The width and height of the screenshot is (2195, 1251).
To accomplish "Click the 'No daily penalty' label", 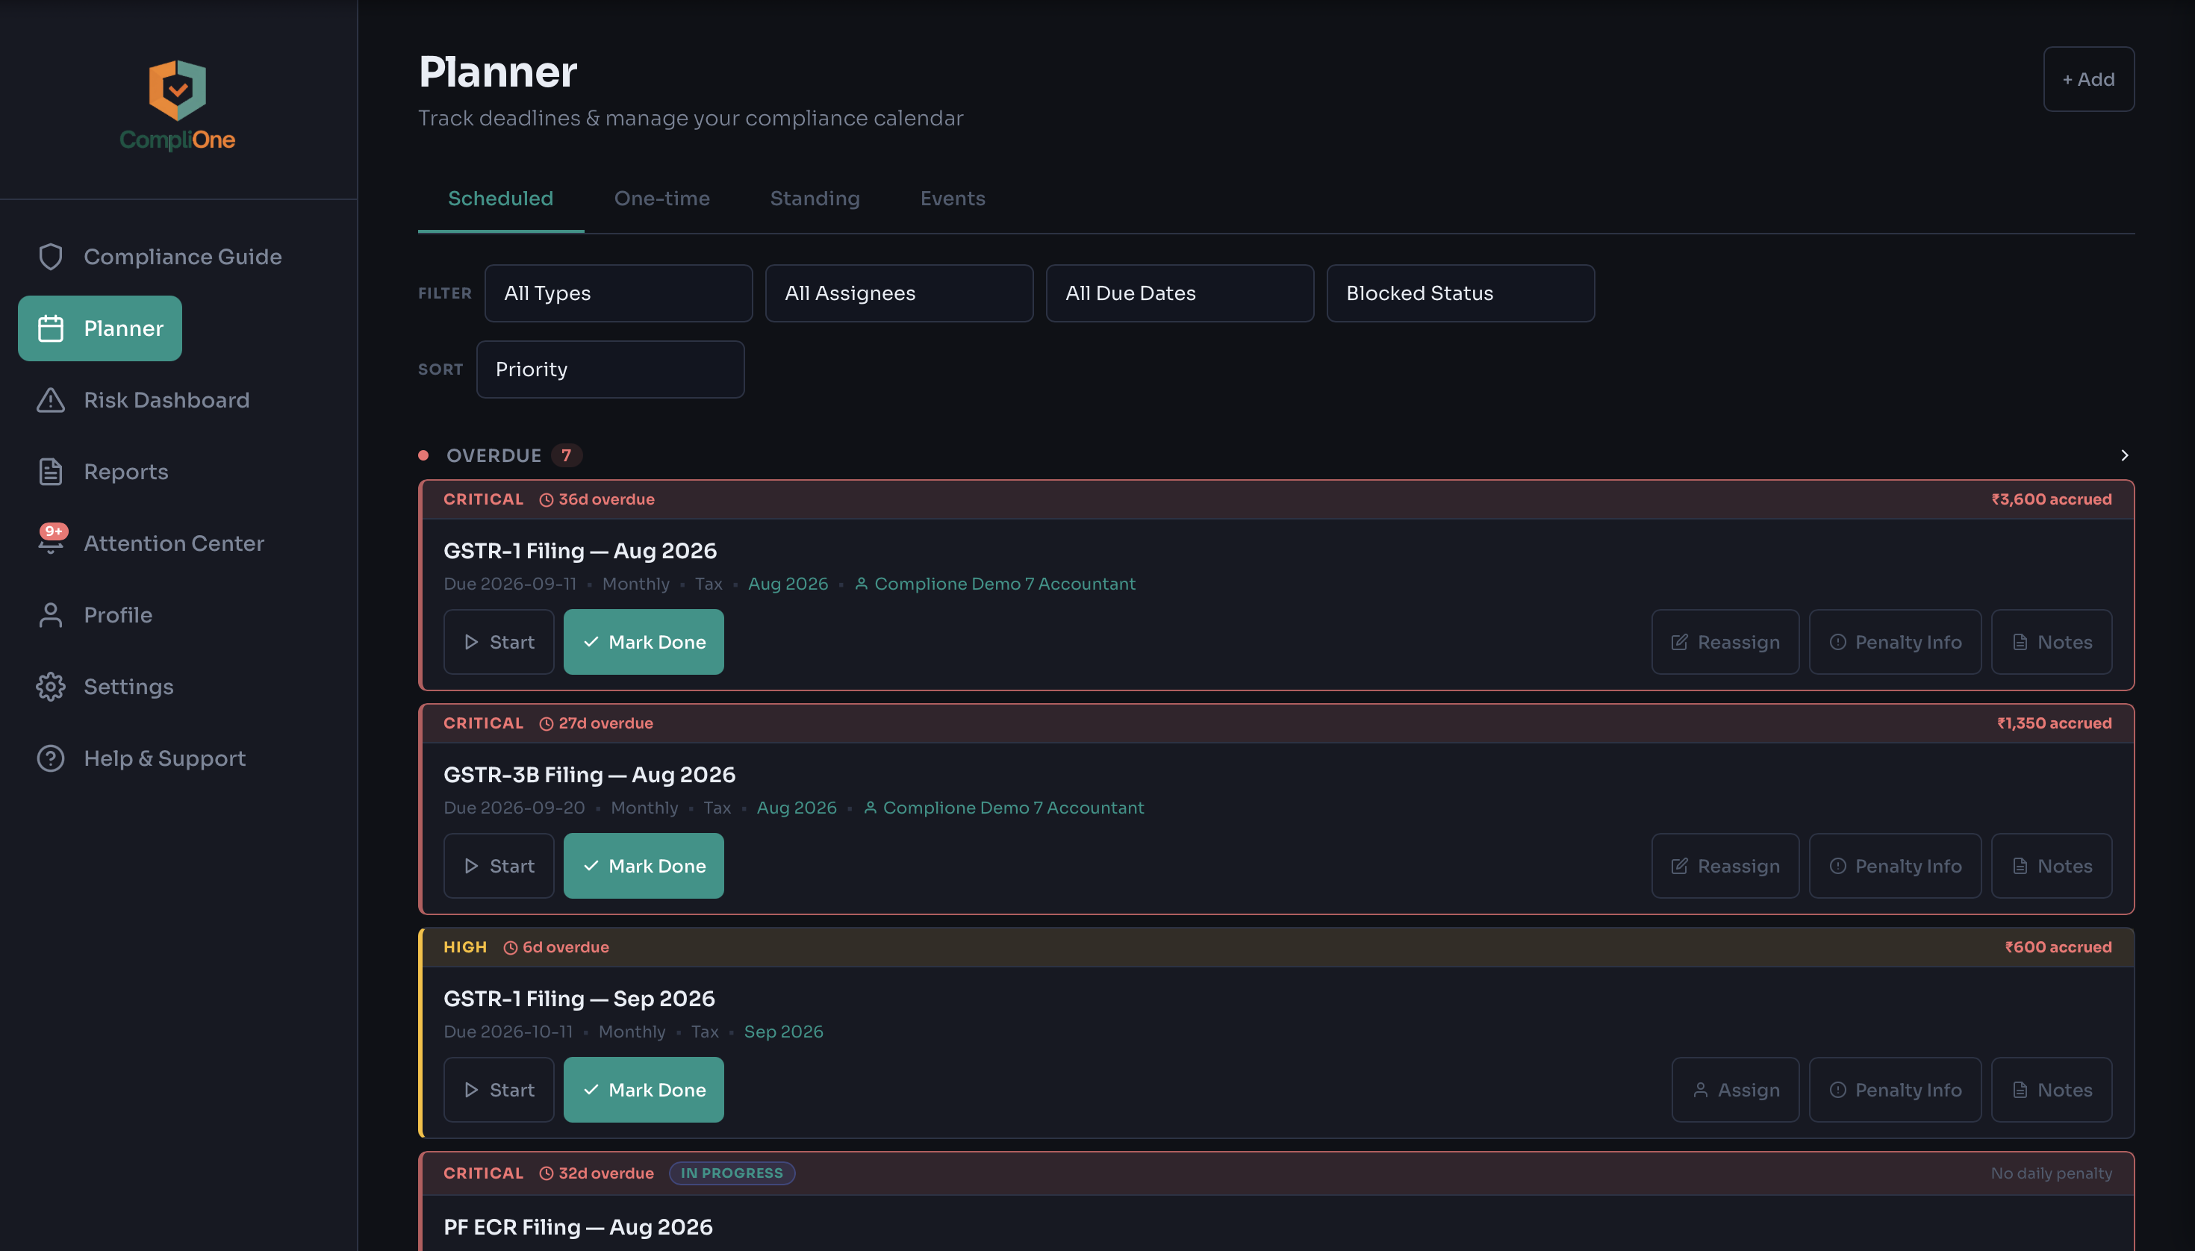I will click(2052, 1173).
